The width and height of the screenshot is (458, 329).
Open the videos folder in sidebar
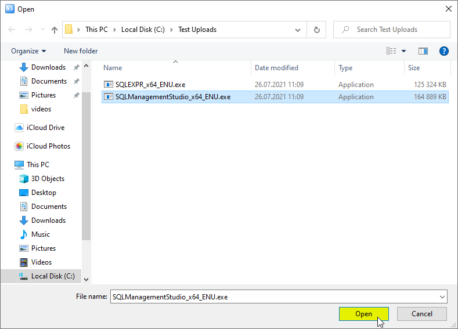tap(35, 109)
